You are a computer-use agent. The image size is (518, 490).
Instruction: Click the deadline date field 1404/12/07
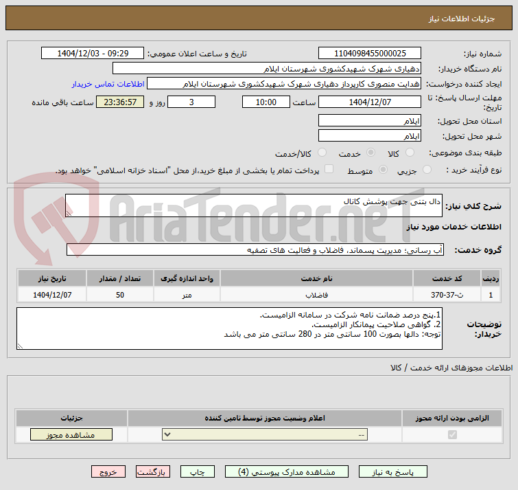370,102
